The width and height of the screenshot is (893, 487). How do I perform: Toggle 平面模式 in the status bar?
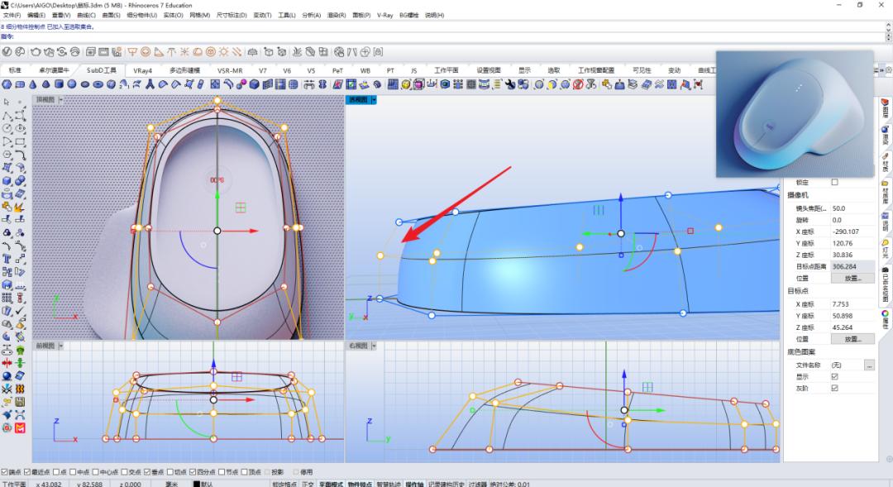[331, 485]
